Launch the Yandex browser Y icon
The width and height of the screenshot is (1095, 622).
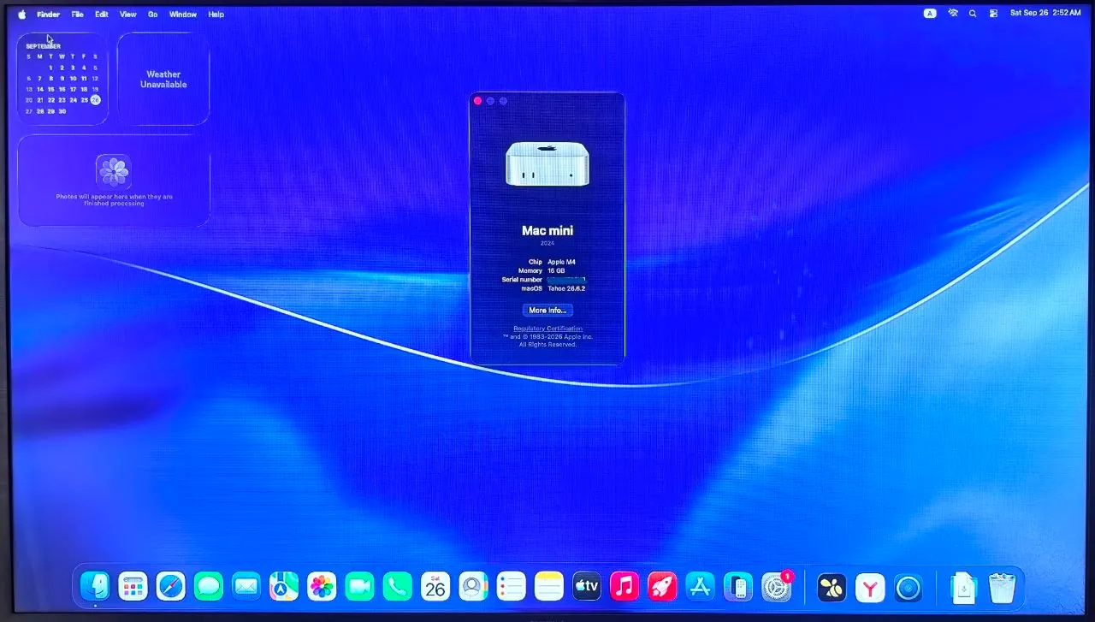click(x=870, y=587)
